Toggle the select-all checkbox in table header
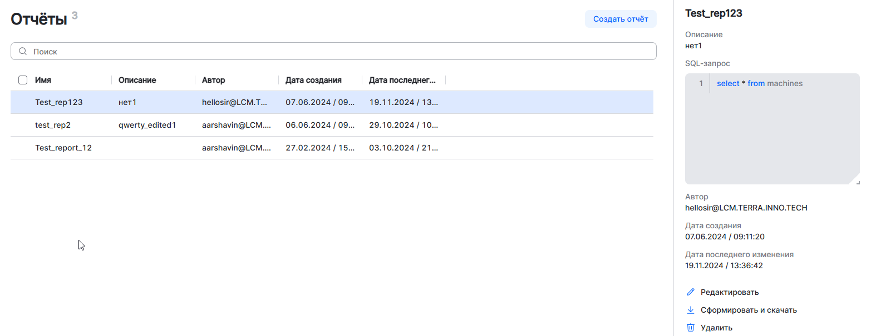This screenshot has width=871, height=336. tap(23, 80)
